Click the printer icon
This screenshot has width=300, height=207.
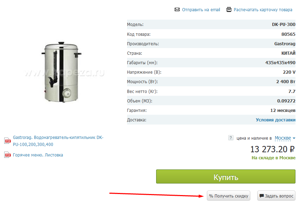pos(229,9)
